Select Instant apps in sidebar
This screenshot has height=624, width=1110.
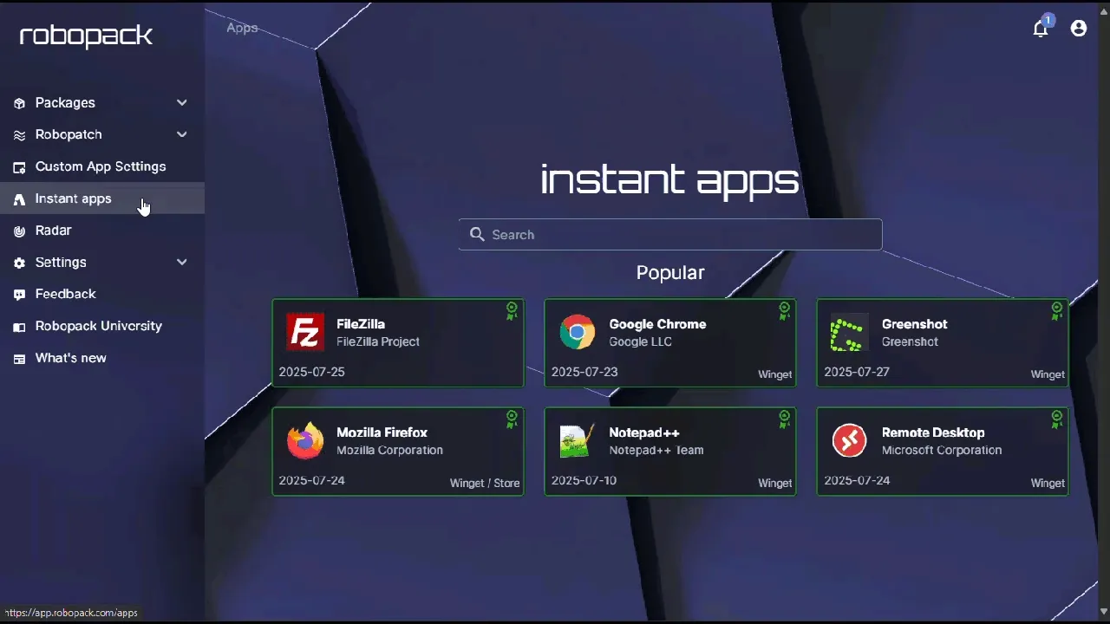pyautogui.click(x=102, y=198)
